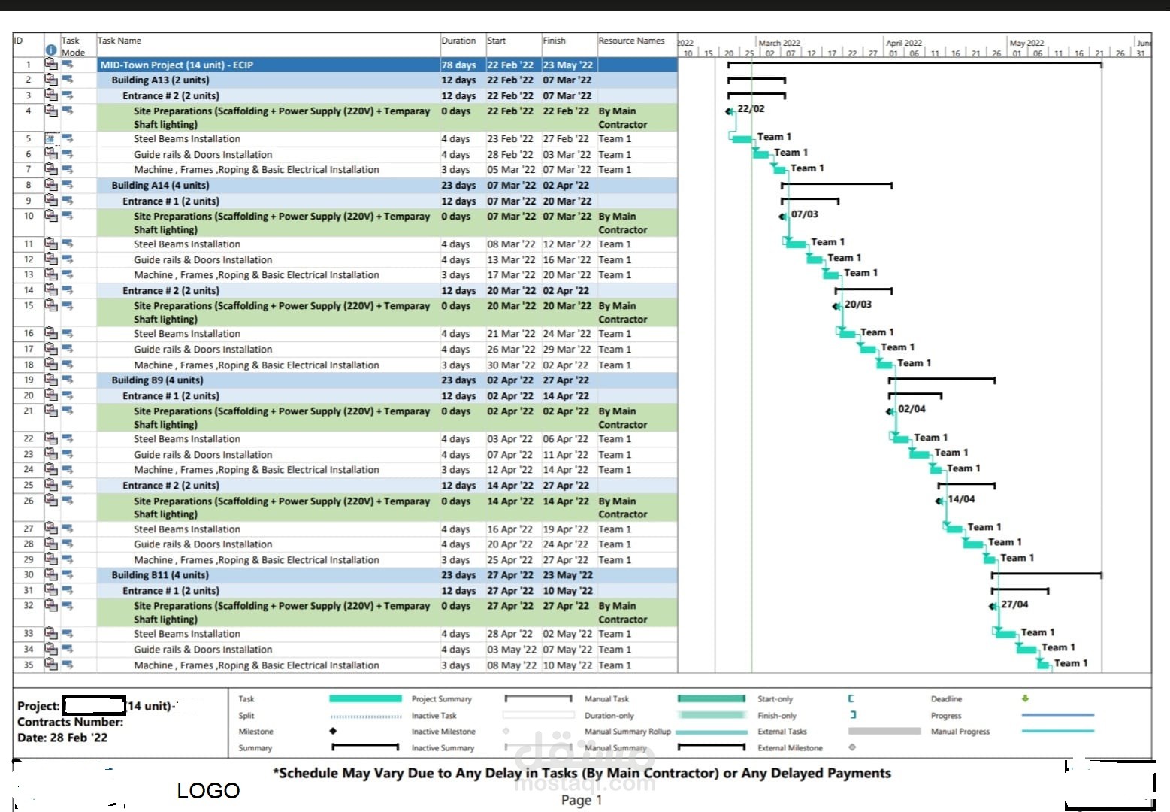Select the 07/03 milestone marker
The height and width of the screenshot is (812, 1170).
click(782, 217)
